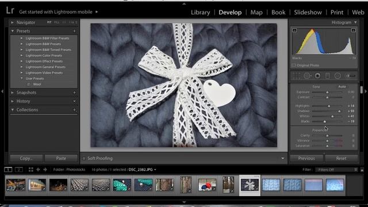The height and width of the screenshot is (207, 368).
Task: Click the Exposure slider handle
Action: (327, 92)
